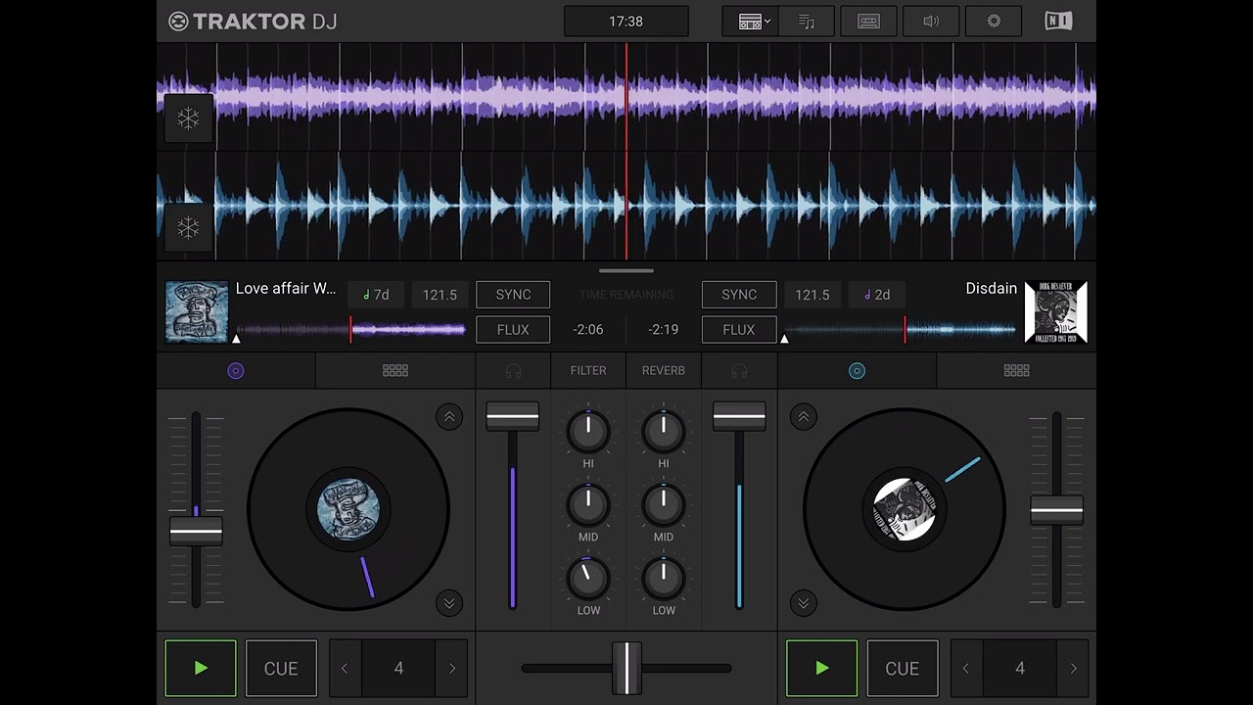Viewport: 1253px width, 705px height.
Task: Click the Traktor DJ logo
Action: point(253,22)
